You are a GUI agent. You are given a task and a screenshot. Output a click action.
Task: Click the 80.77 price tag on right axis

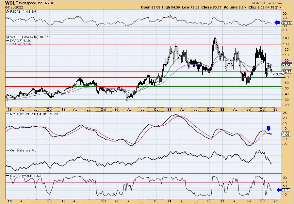(287, 71)
